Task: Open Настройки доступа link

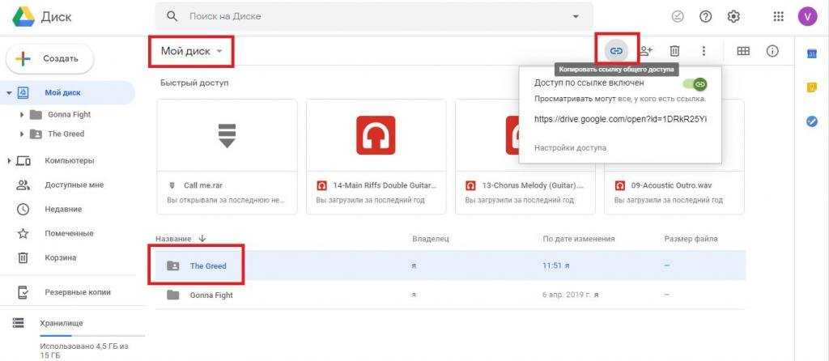Action: click(570, 147)
